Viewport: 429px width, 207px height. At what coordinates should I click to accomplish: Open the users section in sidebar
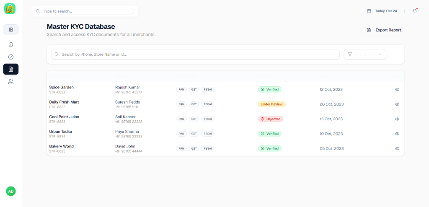coord(11,82)
